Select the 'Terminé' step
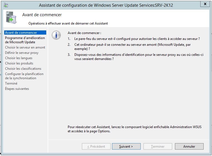The image size is (212, 156). pyautogui.click(x=11, y=83)
